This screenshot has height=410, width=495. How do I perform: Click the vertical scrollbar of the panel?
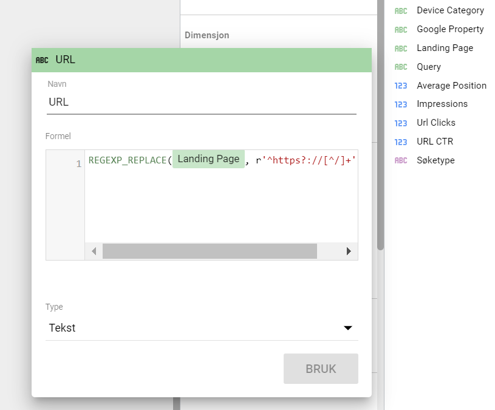(x=381, y=125)
